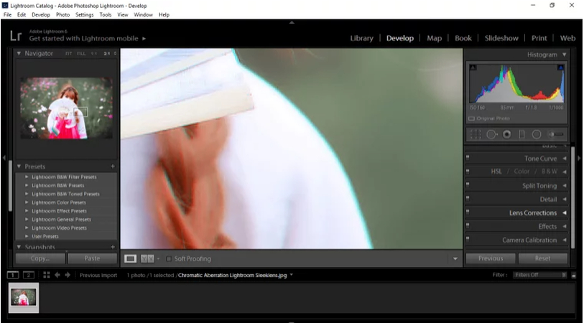Open the Filters Off dropdown
Image resolution: width=584 pixels, height=323 pixels.
tap(539, 275)
